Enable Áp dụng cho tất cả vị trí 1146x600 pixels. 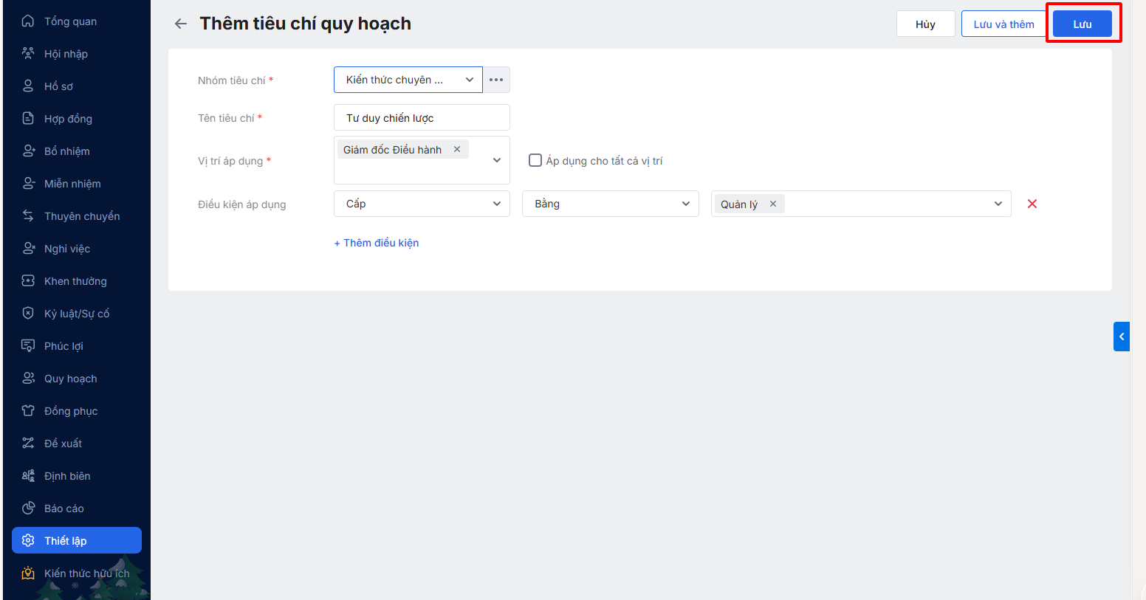tap(535, 160)
